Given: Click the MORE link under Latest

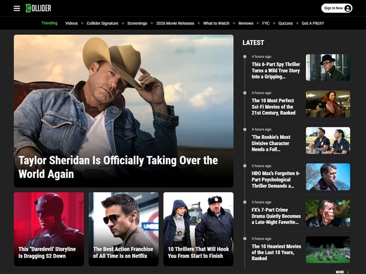Looking at the screenshot, I should click(x=342, y=272).
